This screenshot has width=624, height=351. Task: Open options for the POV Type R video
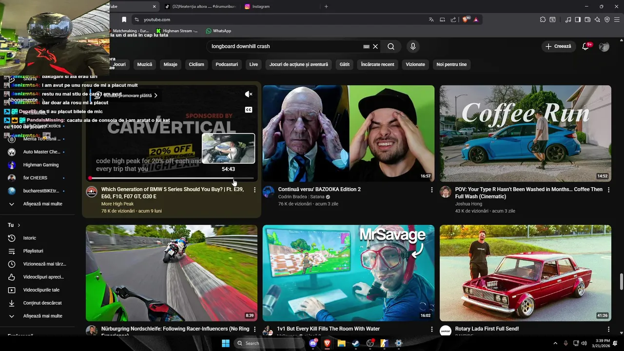coord(608,190)
